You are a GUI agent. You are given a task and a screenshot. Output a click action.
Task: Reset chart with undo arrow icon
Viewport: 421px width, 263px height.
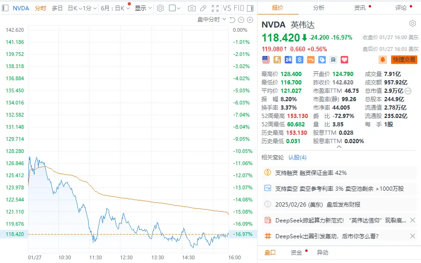coord(232,20)
